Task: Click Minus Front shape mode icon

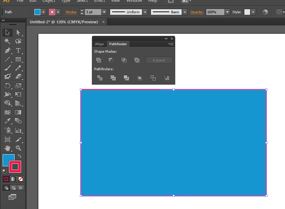Action: [x=111, y=60]
